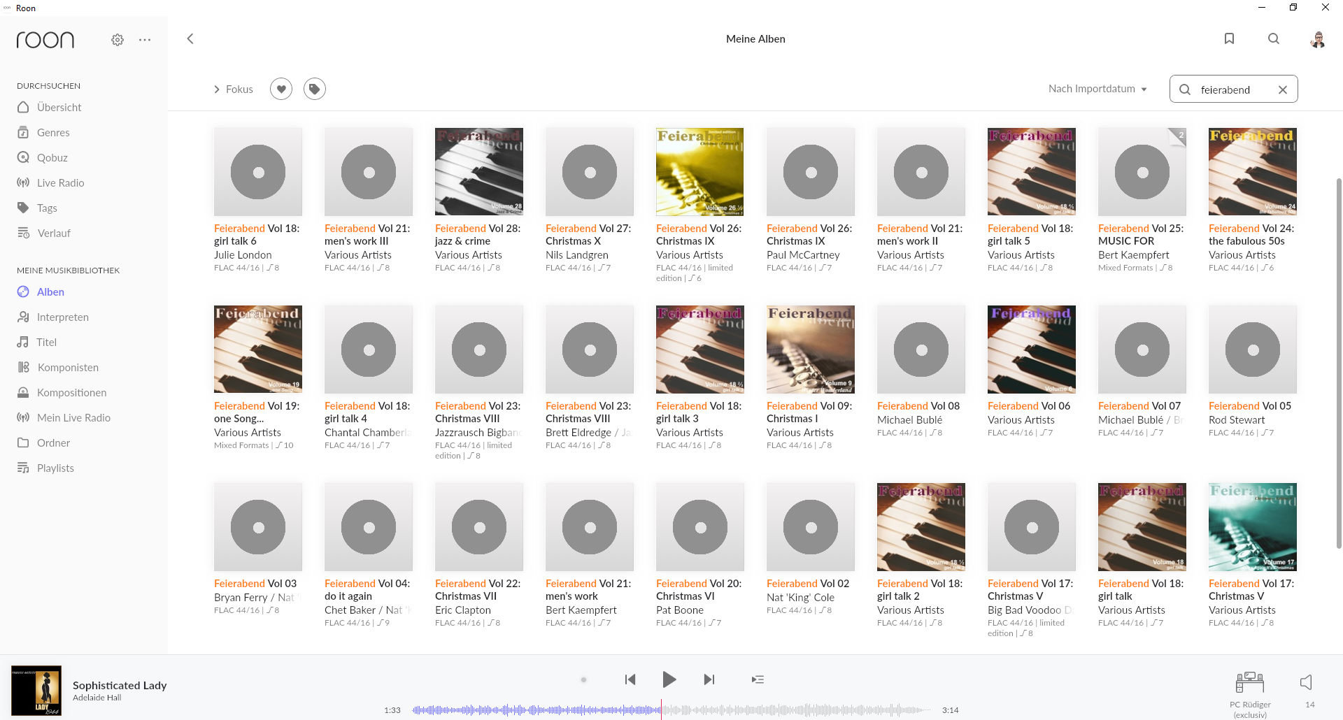This screenshot has width=1343, height=720.
Task: Clear the feierabend search filter
Action: click(1283, 89)
